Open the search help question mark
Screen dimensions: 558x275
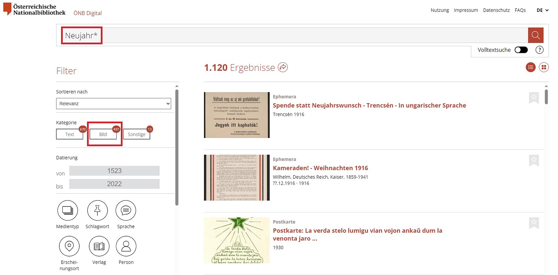coord(539,50)
